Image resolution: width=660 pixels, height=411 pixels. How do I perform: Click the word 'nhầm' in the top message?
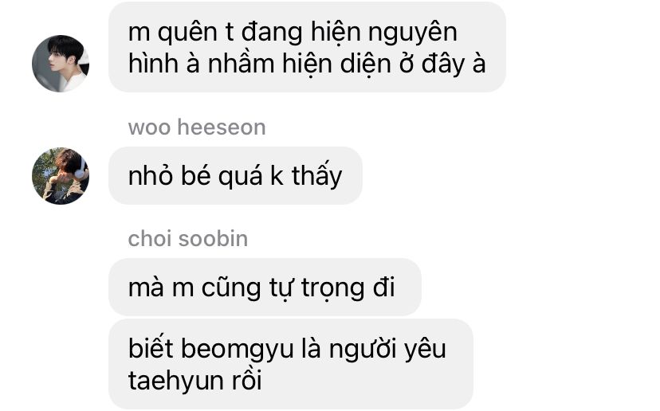point(242,64)
